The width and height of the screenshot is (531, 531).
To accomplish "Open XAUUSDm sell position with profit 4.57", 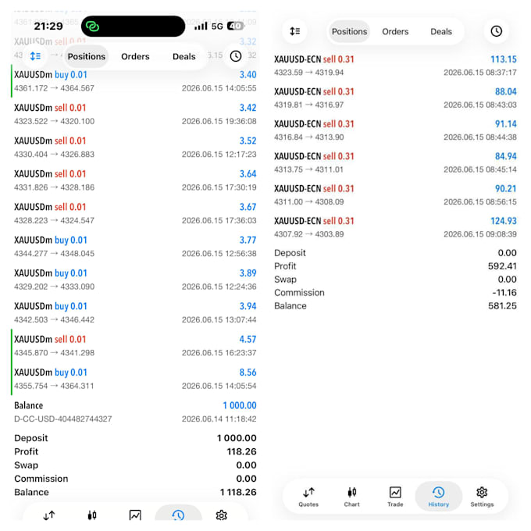I will pyautogui.click(x=135, y=346).
